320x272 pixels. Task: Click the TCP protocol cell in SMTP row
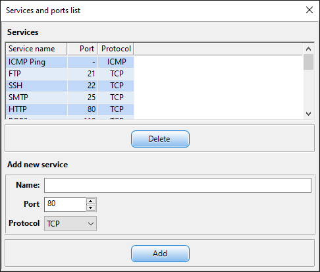(116, 97)
